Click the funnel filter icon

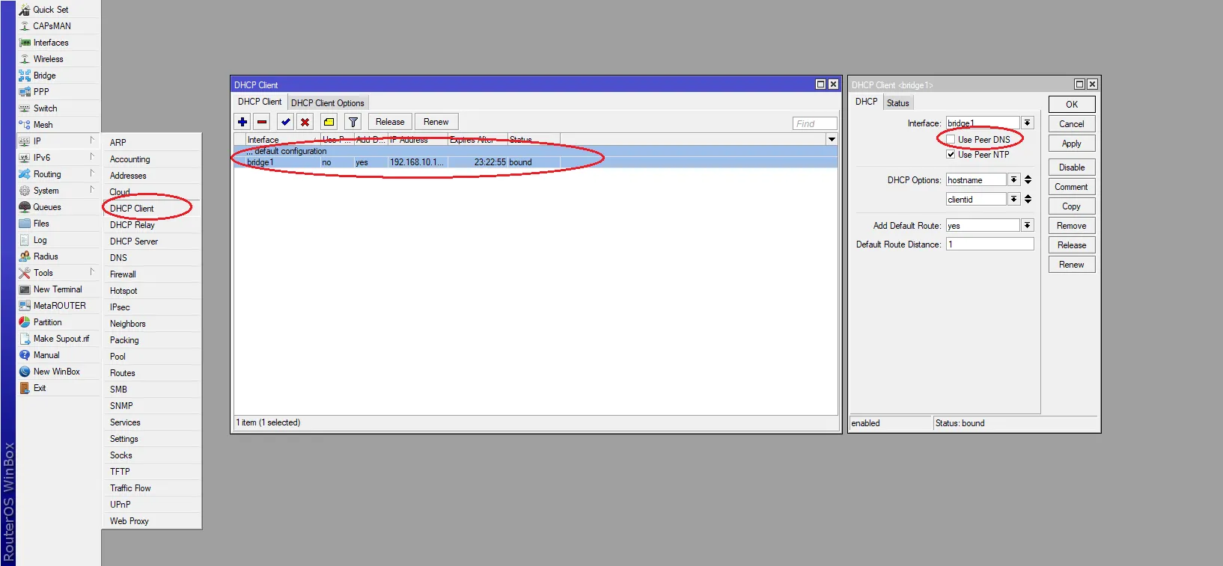coord(353,122)
